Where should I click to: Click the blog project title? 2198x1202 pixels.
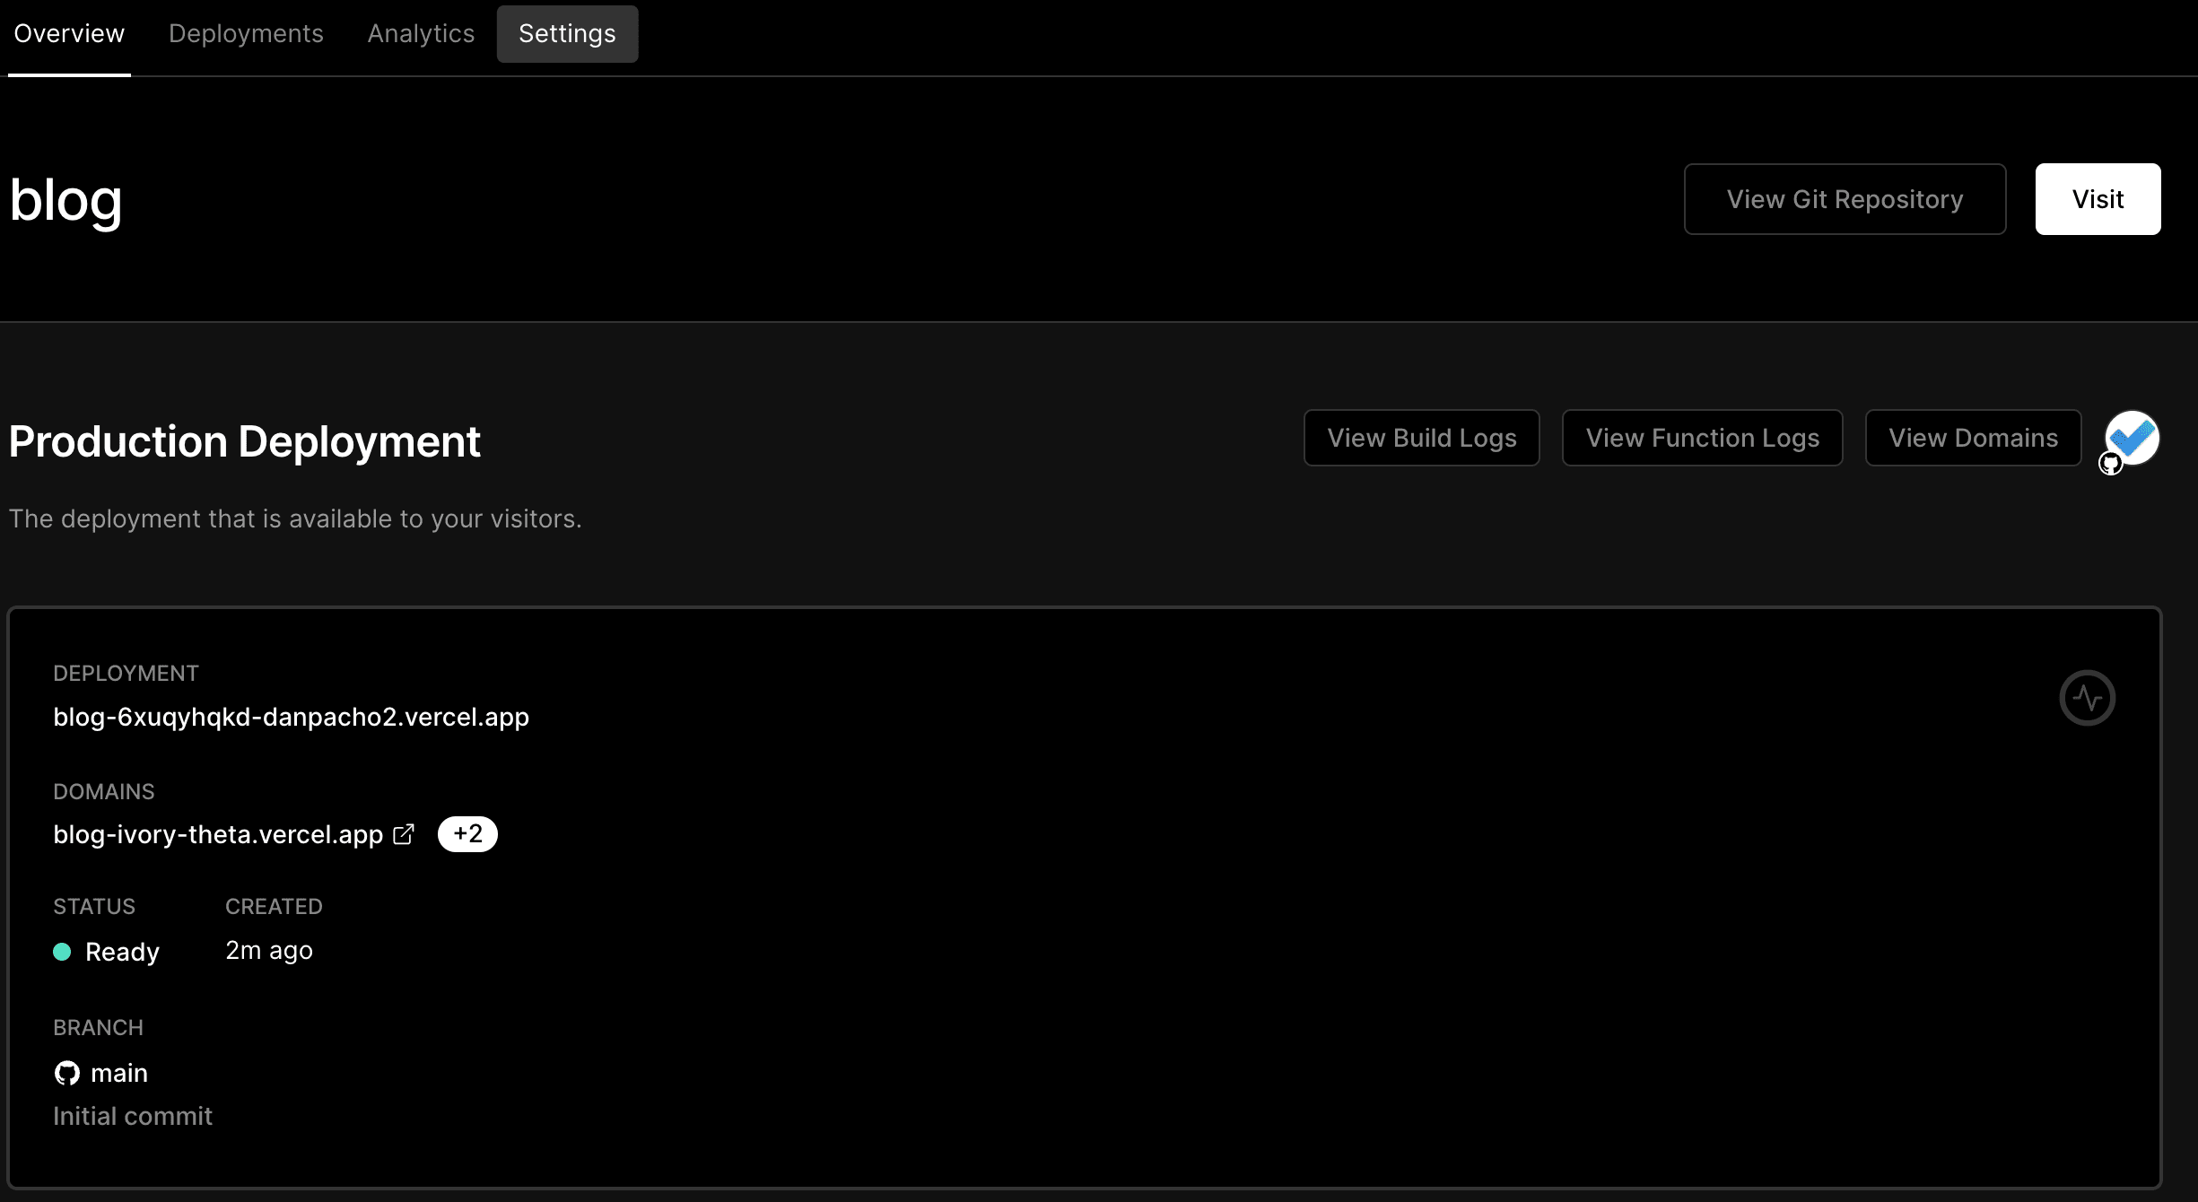(x=65, y=201)
